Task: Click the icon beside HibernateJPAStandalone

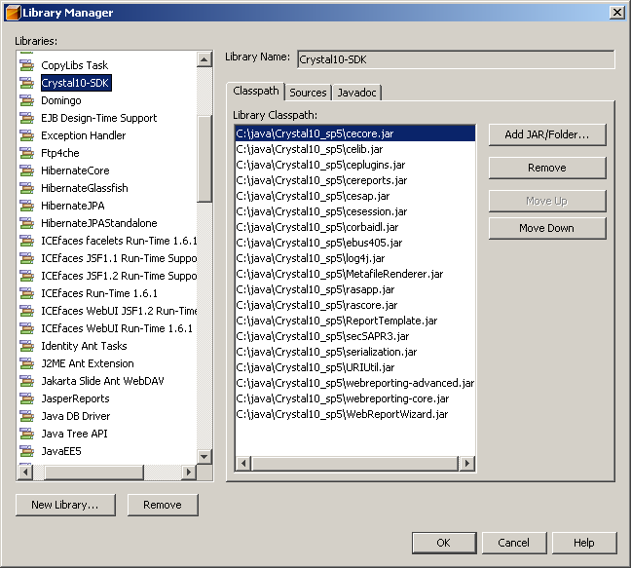Action: tap(27, 223)
